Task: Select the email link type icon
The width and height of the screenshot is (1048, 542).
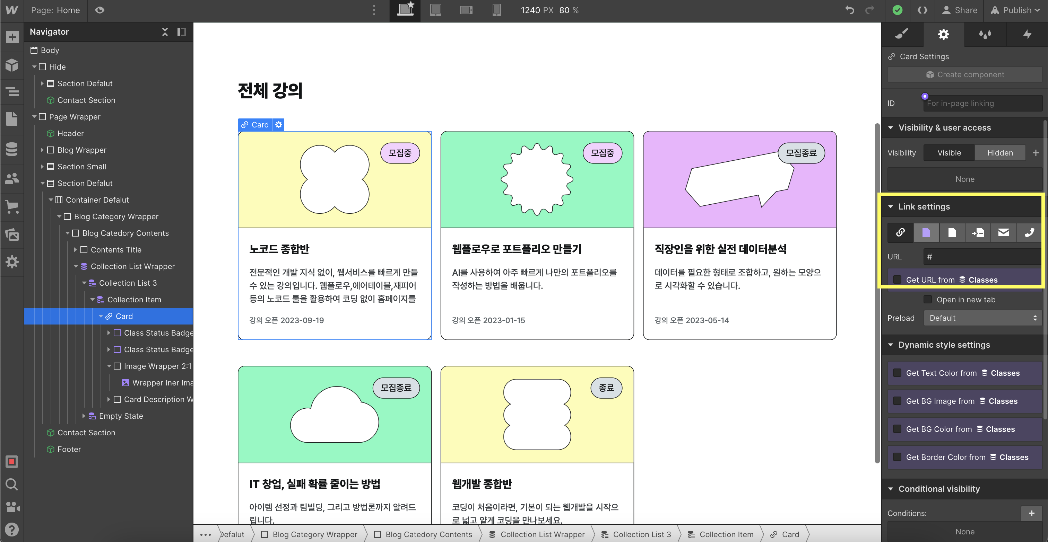Action: pyautogui.click(x=1004, y=232)
